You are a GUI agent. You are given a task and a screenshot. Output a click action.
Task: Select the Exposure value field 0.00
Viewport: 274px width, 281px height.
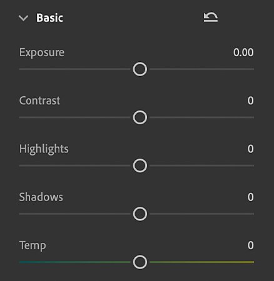tap(243, 52)
